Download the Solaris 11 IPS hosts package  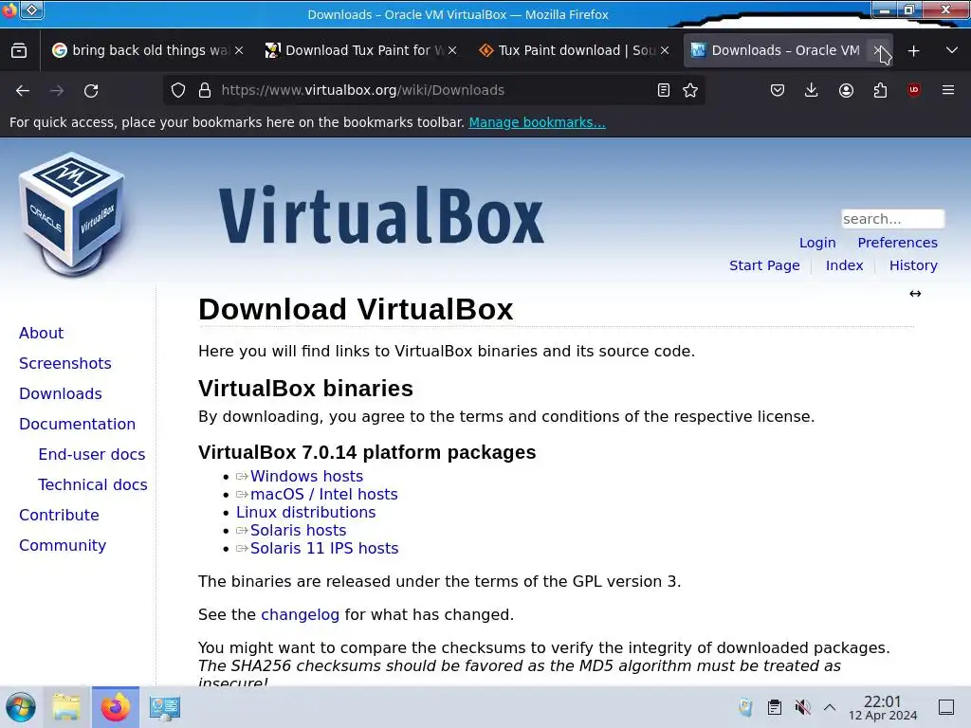pos(324,549)
